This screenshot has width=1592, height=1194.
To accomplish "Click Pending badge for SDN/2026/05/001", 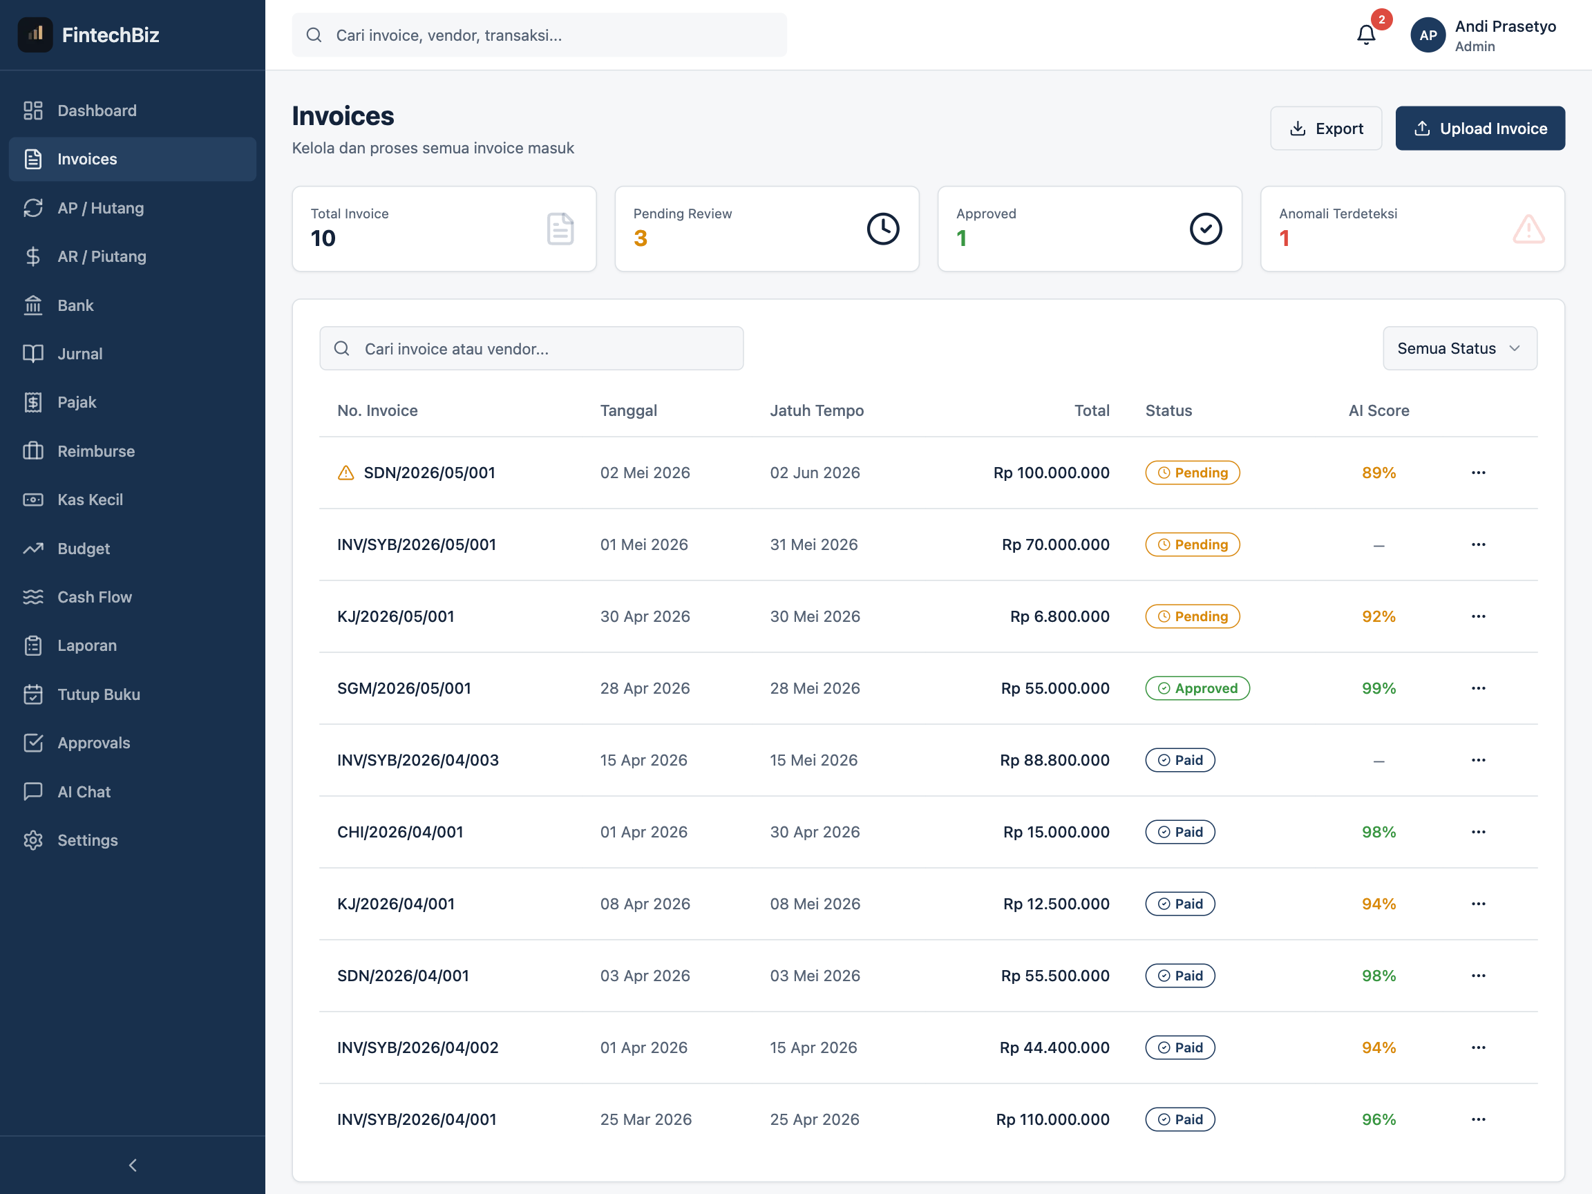I will (1193, 473).
